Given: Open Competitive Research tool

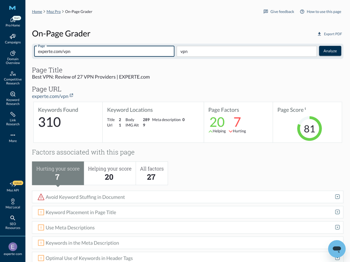Looking at the screenshot, I should click(x=13, y=77).
